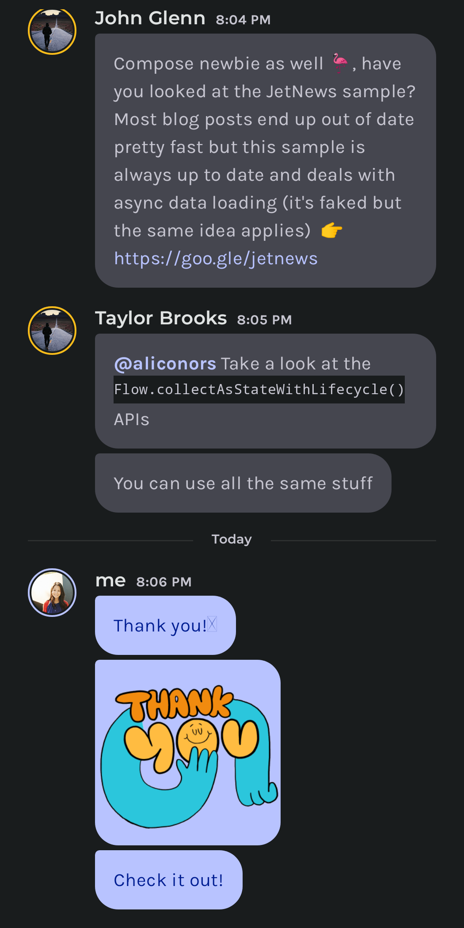
Task: Tap the flamingo emoji in message
Action: (340, 63)
